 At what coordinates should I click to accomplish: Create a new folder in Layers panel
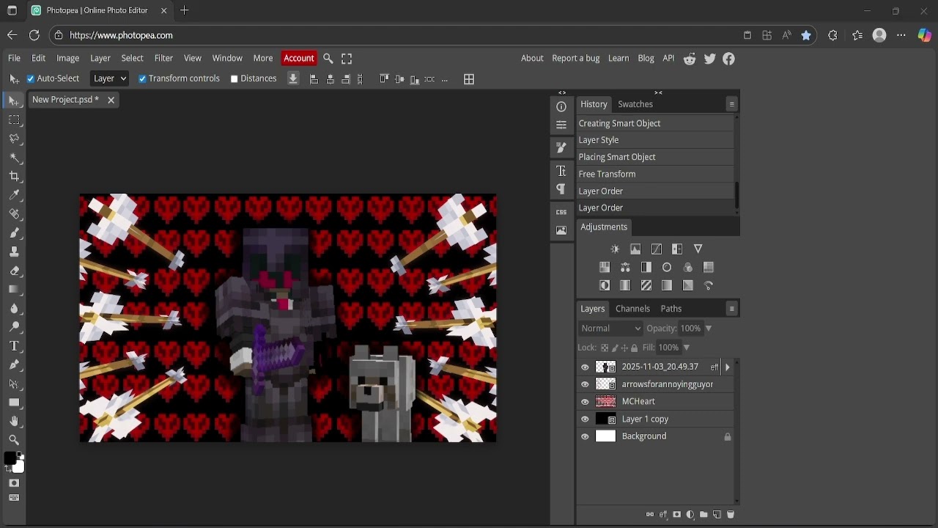tap(703, 515)
